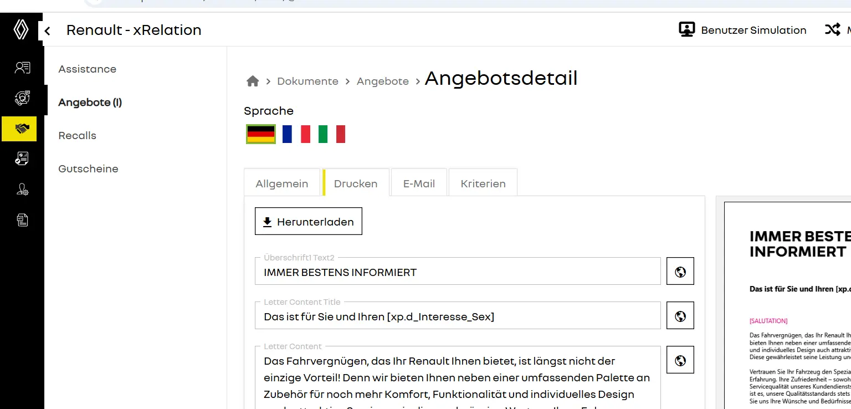Click the Renault diamond logo

(x=20, y=30)
